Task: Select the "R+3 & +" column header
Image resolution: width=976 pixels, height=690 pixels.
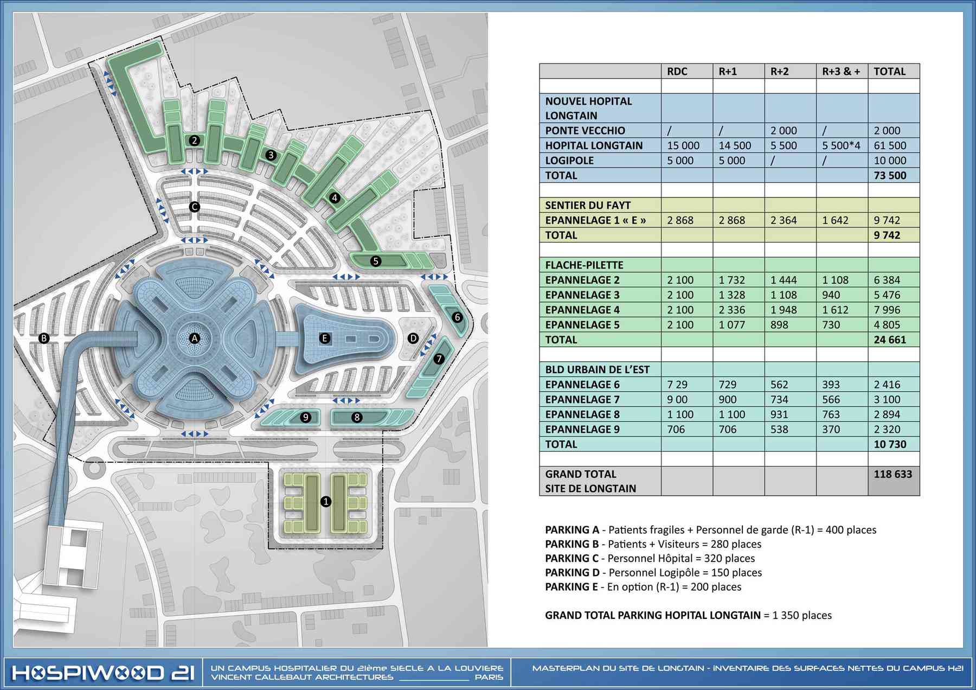Action: 841,72
